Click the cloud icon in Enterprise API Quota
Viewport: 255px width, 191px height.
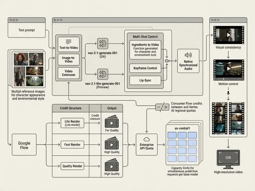(x=147, y=139)
